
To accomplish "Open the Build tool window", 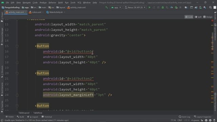I will point(20,117).
